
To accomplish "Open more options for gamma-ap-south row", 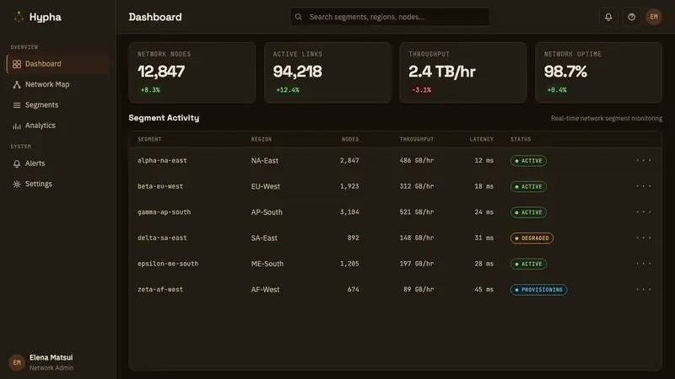I will pyautogui.click(x=644, y=212).
